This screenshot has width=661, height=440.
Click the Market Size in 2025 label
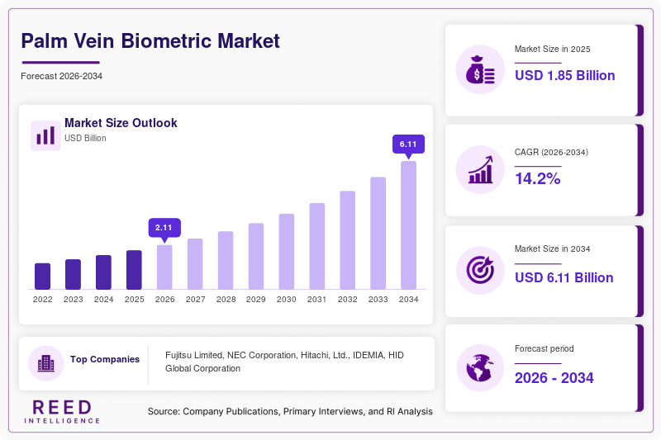552,49
